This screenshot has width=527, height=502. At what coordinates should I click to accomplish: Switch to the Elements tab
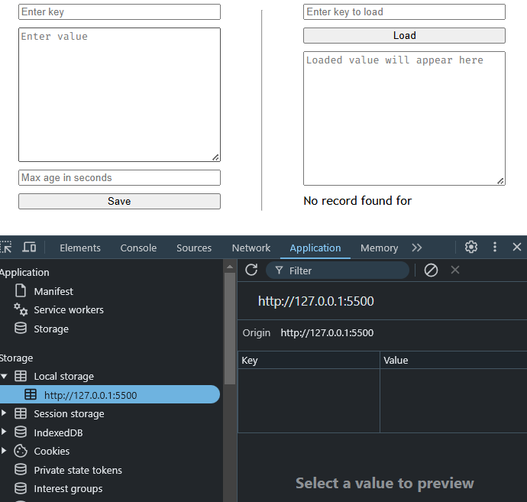80,248
